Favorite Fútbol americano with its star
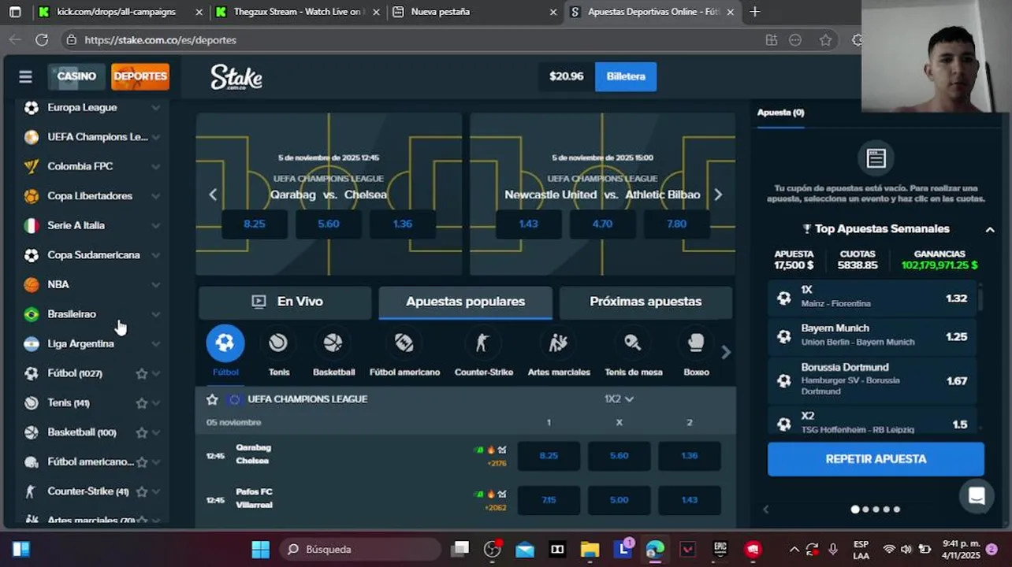This screenshot has height=567, width=1012. [142, 462]
